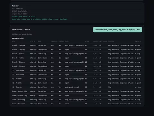Click the VLAN column header

pyautogui.click(x=87, y=41)
